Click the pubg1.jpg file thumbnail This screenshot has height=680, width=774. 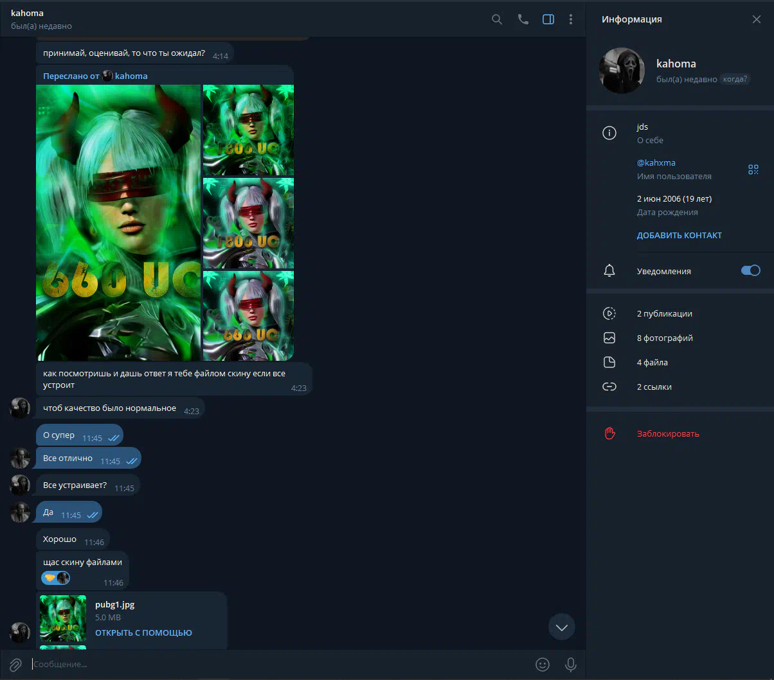click(x=63, y=618)
